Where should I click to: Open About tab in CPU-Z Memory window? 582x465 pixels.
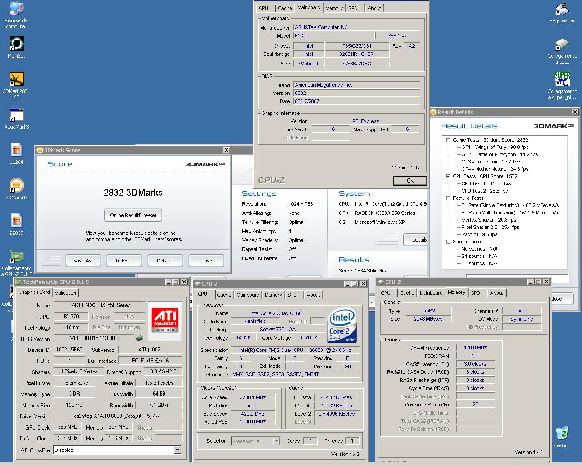pyautogui.click(x=497, y=293)
